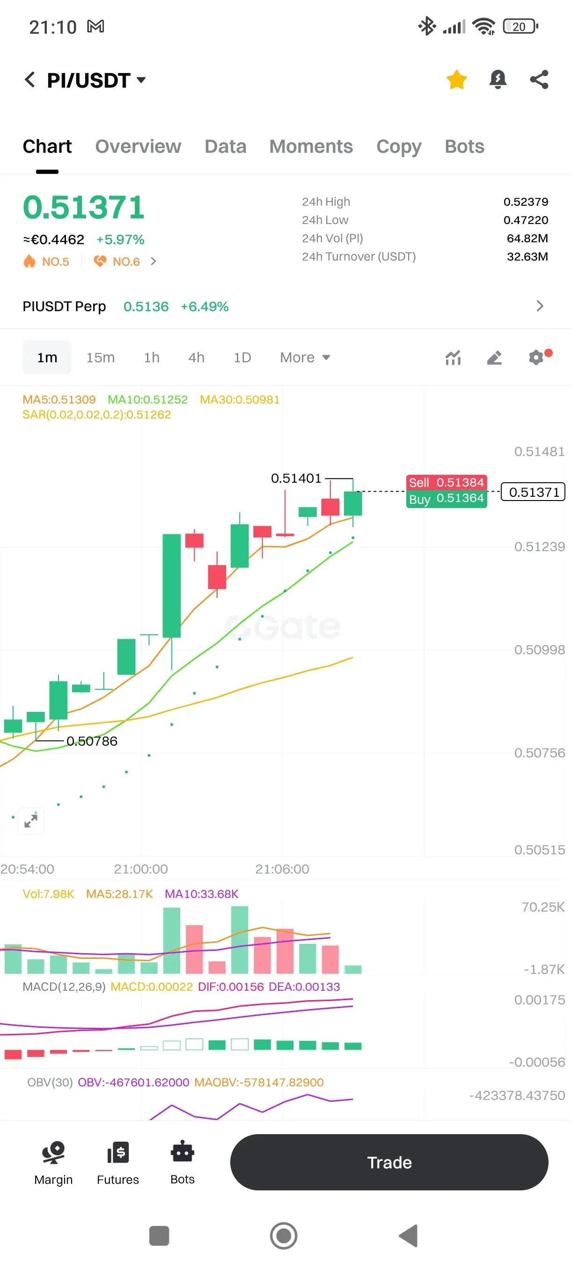Tap the Buy 0.51364 price tag
This screenshot has width=571, height=1271.
pos(447,499)
